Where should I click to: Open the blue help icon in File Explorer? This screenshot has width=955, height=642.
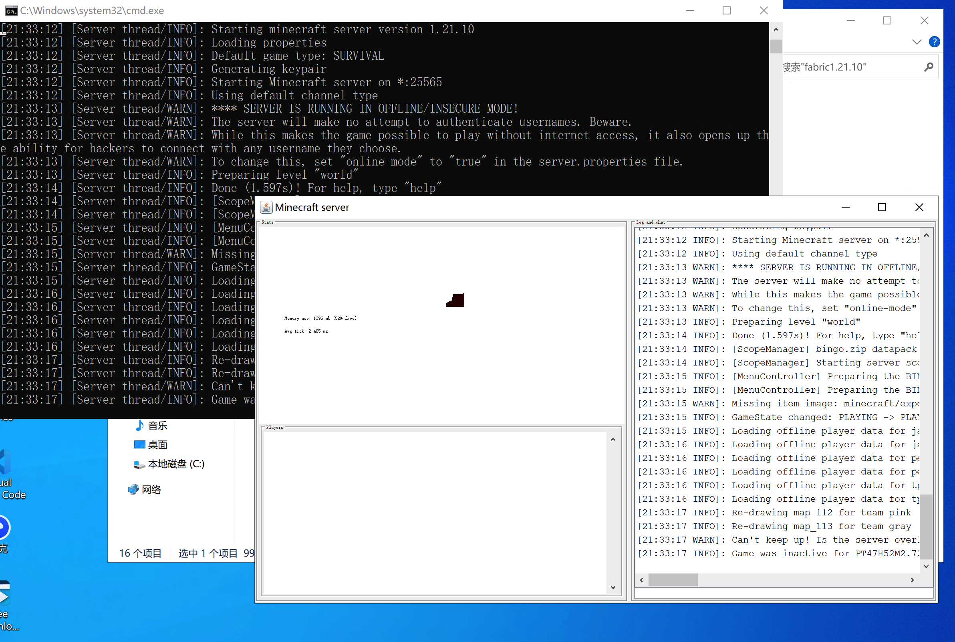[x=934, y=42]
